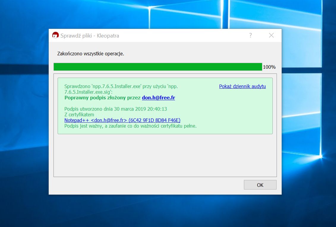This screenshot has height=227, width=336.
Task: Click 'Poprawny podpis złożony przez' bold text
Action: (102, 98)
